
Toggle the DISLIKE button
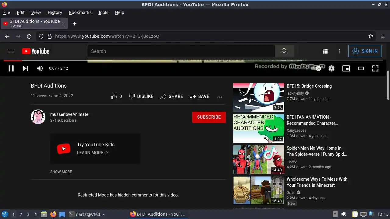point(141,96)
